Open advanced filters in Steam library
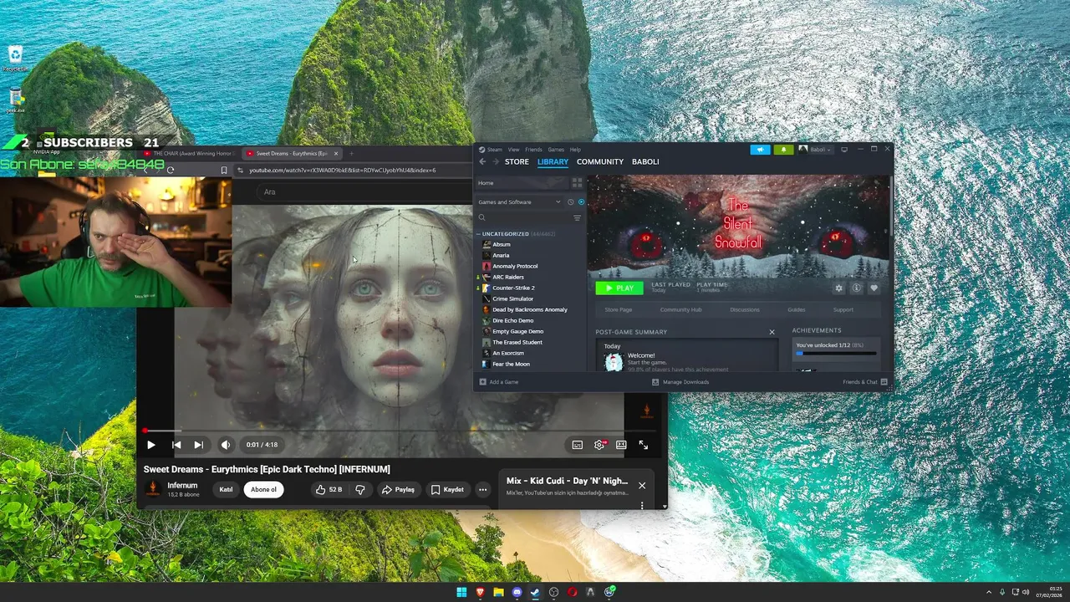1070x602 pixels. coord(577,217)
